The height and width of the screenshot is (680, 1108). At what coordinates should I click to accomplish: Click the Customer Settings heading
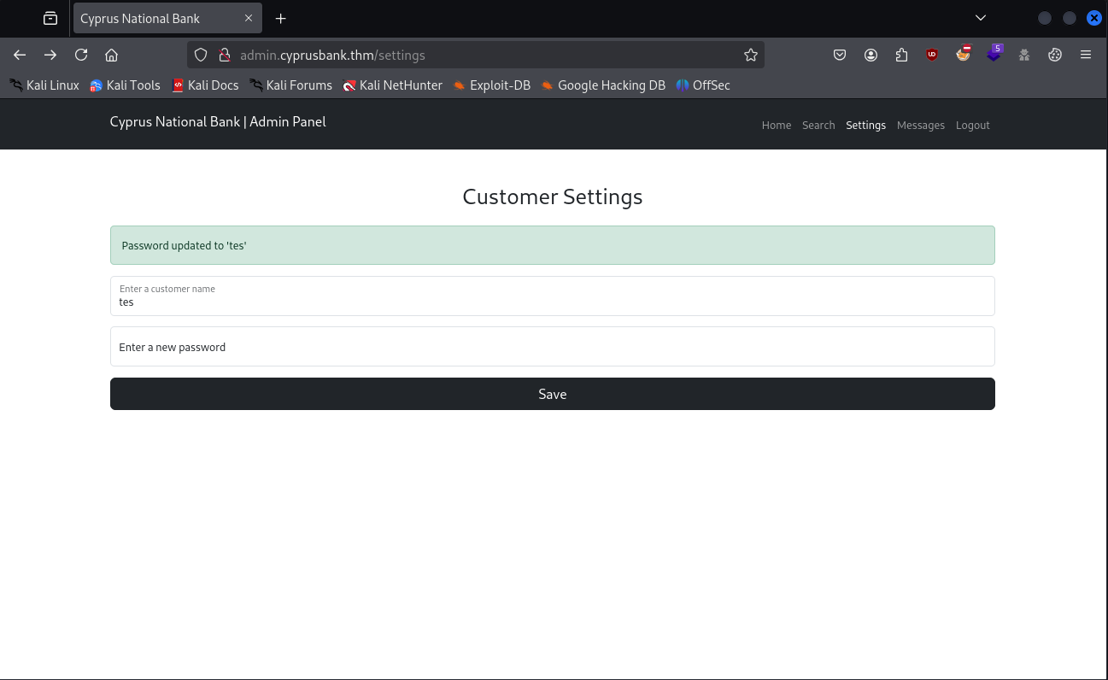point(553,196)
